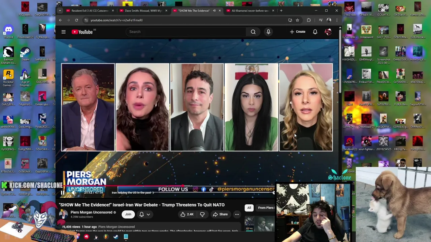Switch to the Dave Smith: Mossad, WWII tab
Viewport: 431px width, 242px height.
click(x=143, y=11)
